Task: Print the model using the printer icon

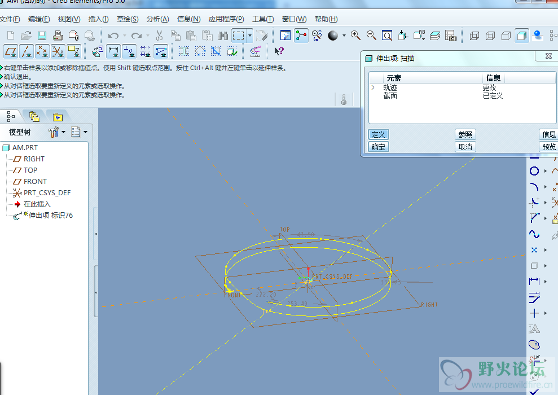Action: (58, 36)
